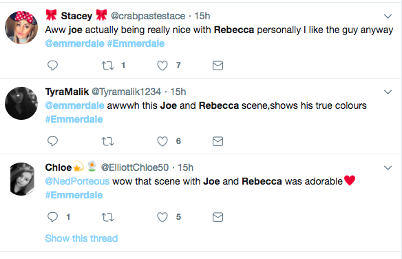
Task: Like Stacey's tweet
Action: (x=162, y=65)
